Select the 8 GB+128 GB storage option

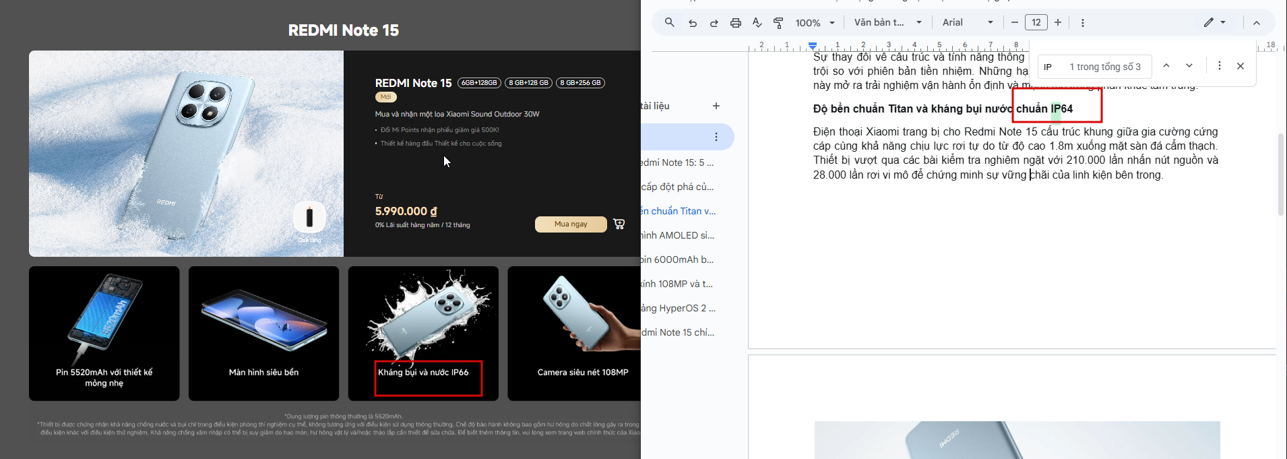[528, 83]
